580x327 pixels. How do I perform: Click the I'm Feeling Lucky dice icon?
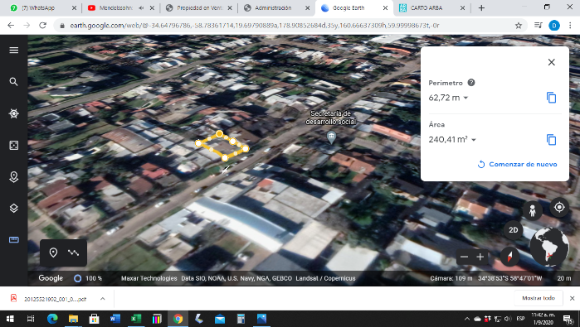pyautogui.click(x=13, y=146)
